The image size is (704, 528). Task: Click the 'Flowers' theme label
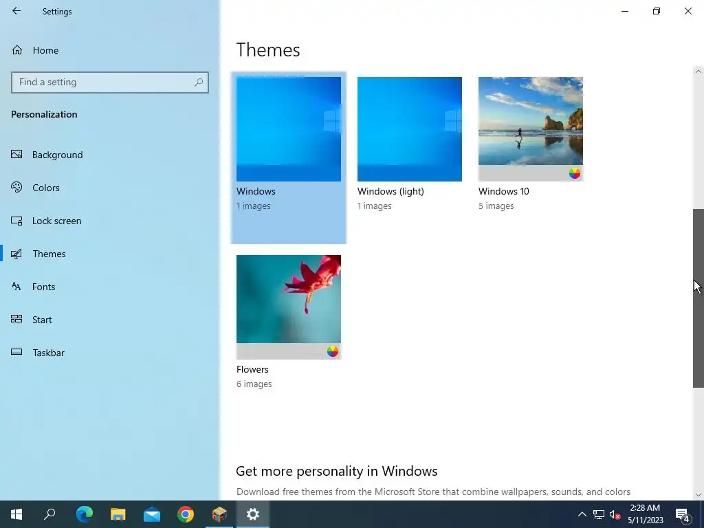tap(252, 369)
